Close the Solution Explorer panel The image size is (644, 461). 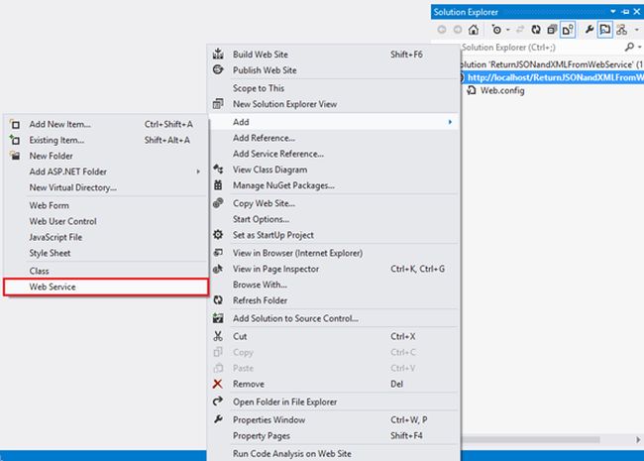pyautogui.click(x=637, y=12)
